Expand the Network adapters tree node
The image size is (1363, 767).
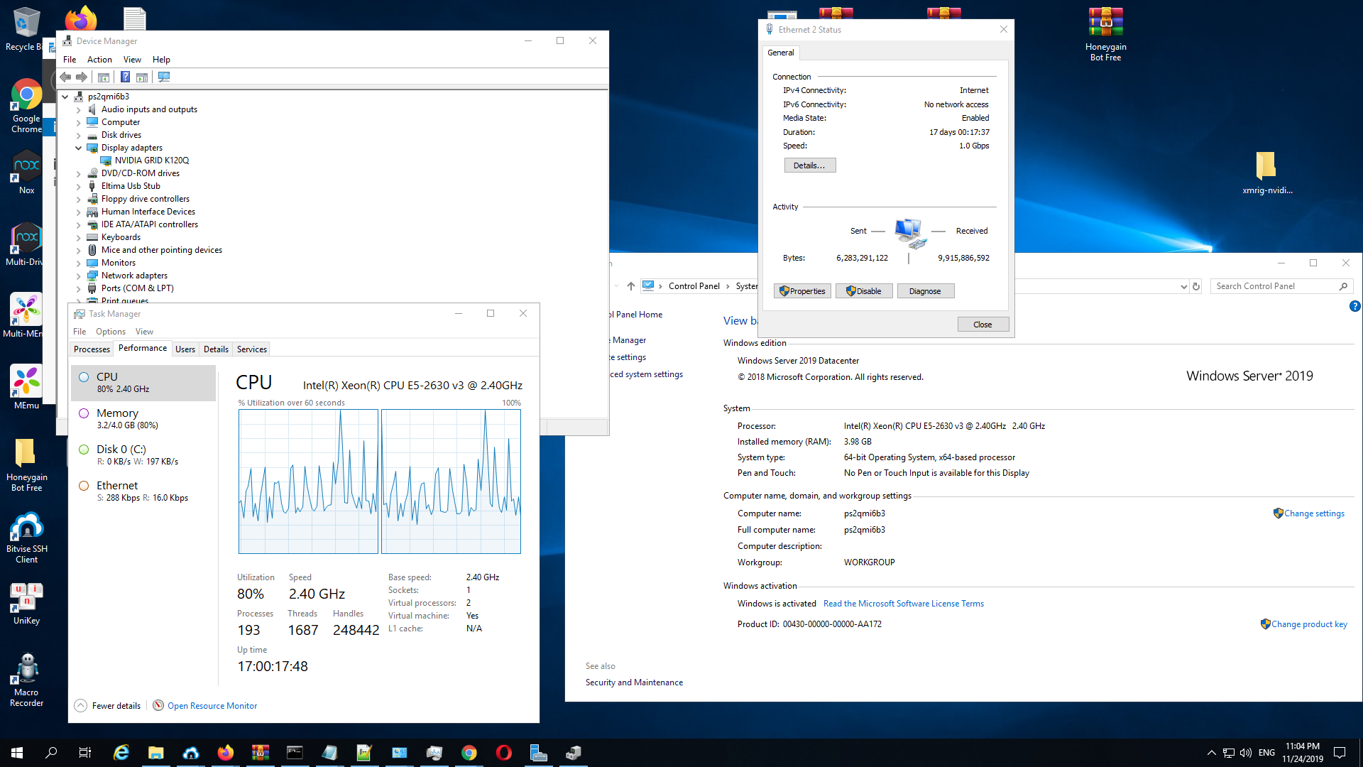[x=78, y=276]
